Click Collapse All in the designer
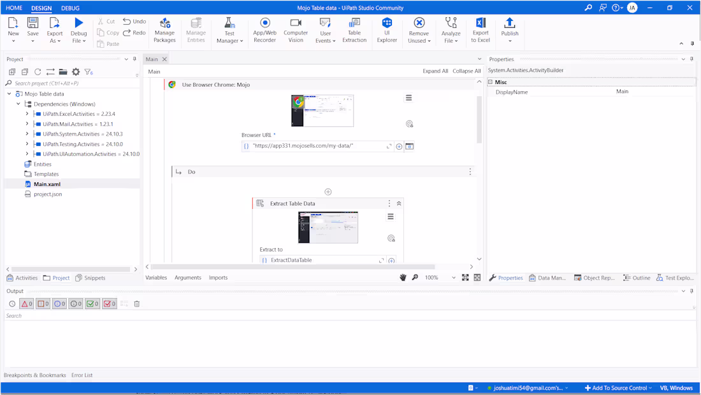This screenshot has height=395, width=701. click(x=466, y=71)
